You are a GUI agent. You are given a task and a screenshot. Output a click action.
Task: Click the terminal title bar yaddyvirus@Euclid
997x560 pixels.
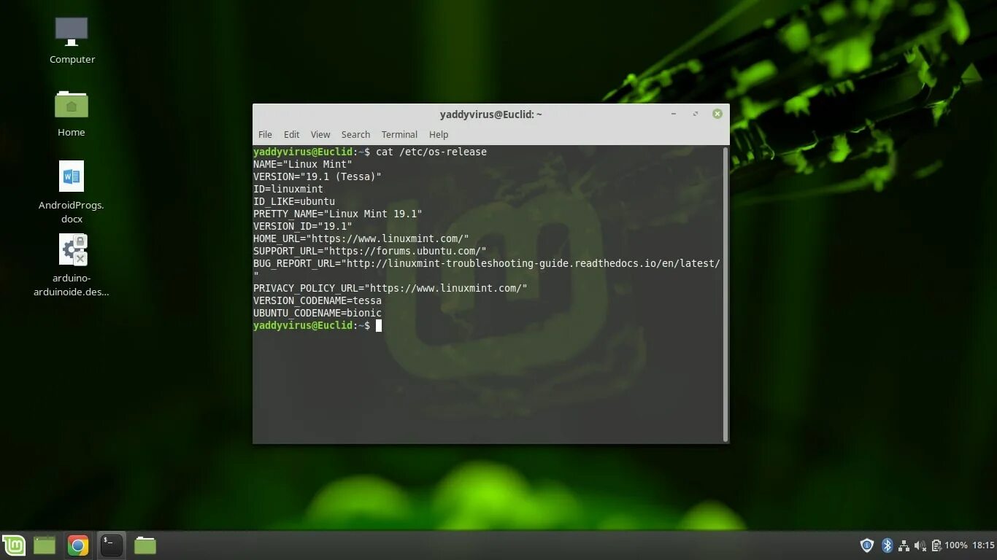pos(490,114)
